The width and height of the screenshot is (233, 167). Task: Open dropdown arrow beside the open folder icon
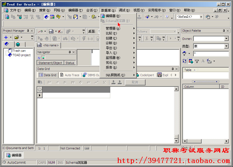[x=22, y=37]
